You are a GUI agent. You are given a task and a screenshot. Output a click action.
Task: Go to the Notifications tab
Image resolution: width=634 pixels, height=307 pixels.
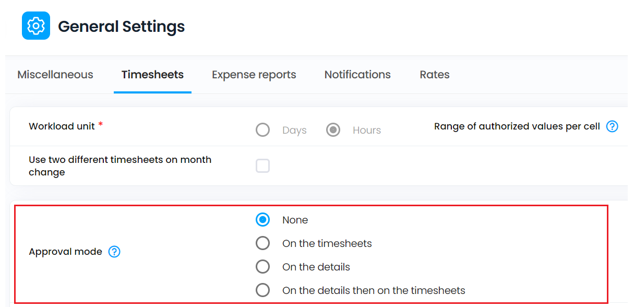coord(357,75)
